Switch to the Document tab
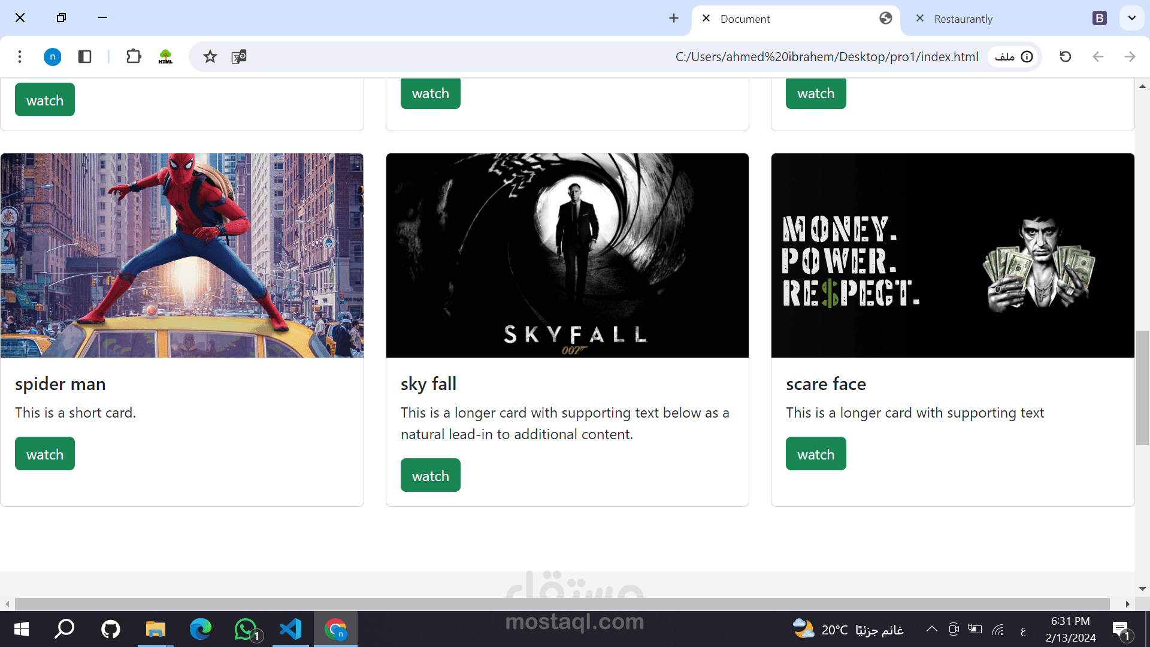 796,19
